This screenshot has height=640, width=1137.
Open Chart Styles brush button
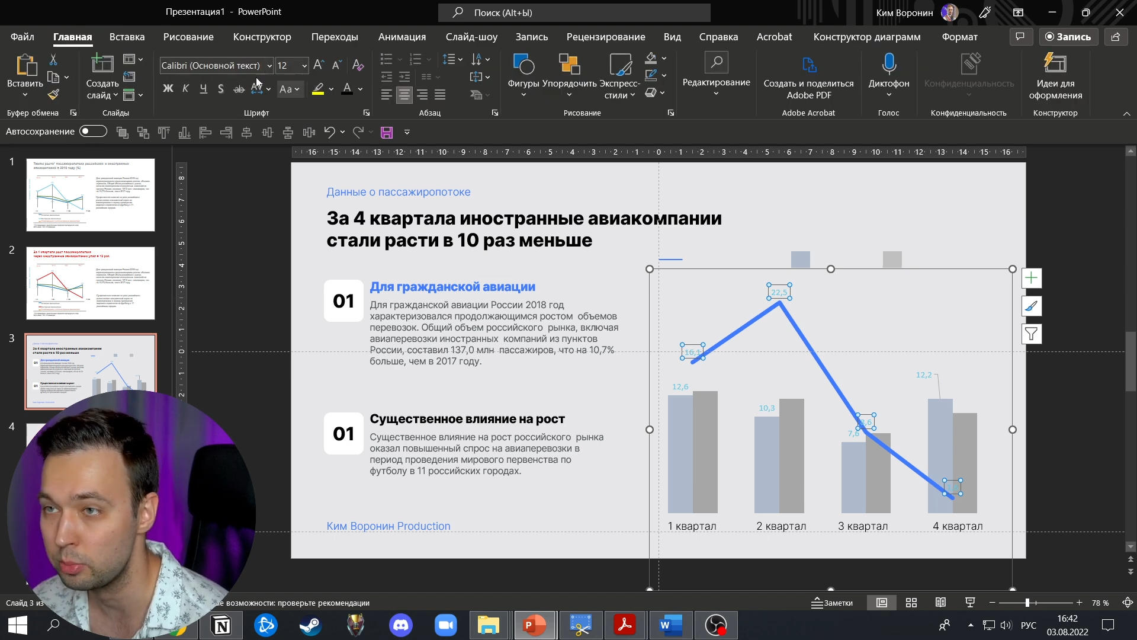[1031, 306]
